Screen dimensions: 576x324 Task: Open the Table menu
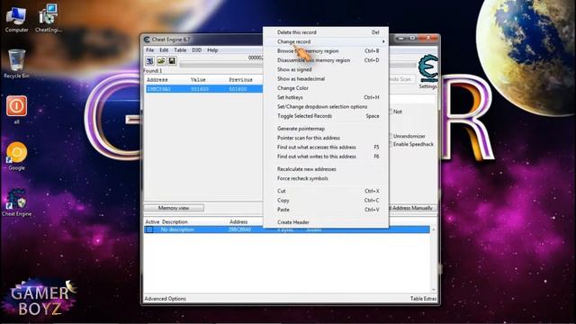[180, 50]
